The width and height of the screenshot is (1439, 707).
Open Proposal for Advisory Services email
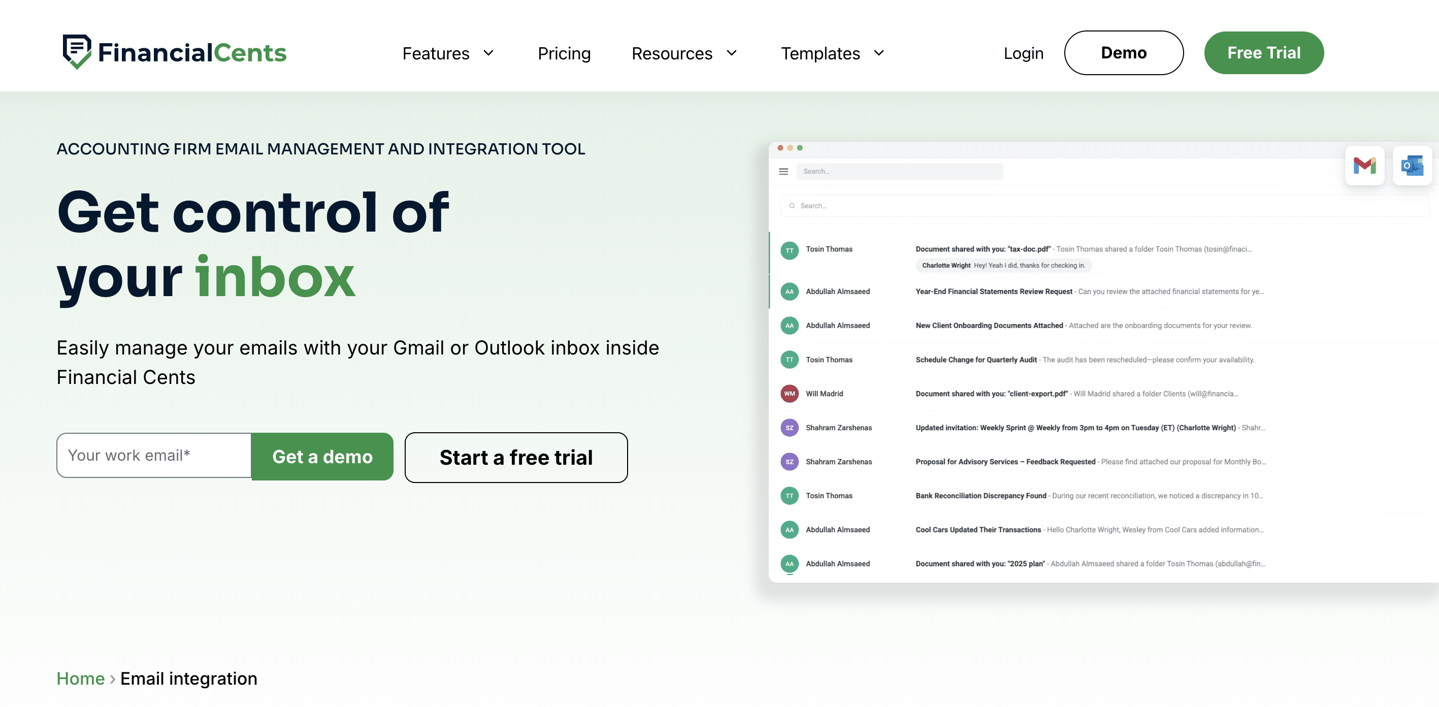pos(1005,462)
